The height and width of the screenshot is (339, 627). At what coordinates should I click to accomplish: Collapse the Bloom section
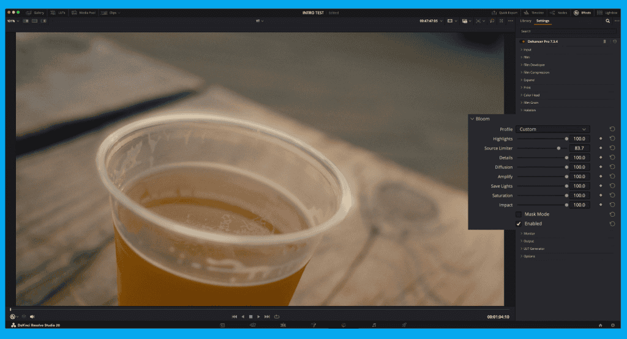click(472, 118)
